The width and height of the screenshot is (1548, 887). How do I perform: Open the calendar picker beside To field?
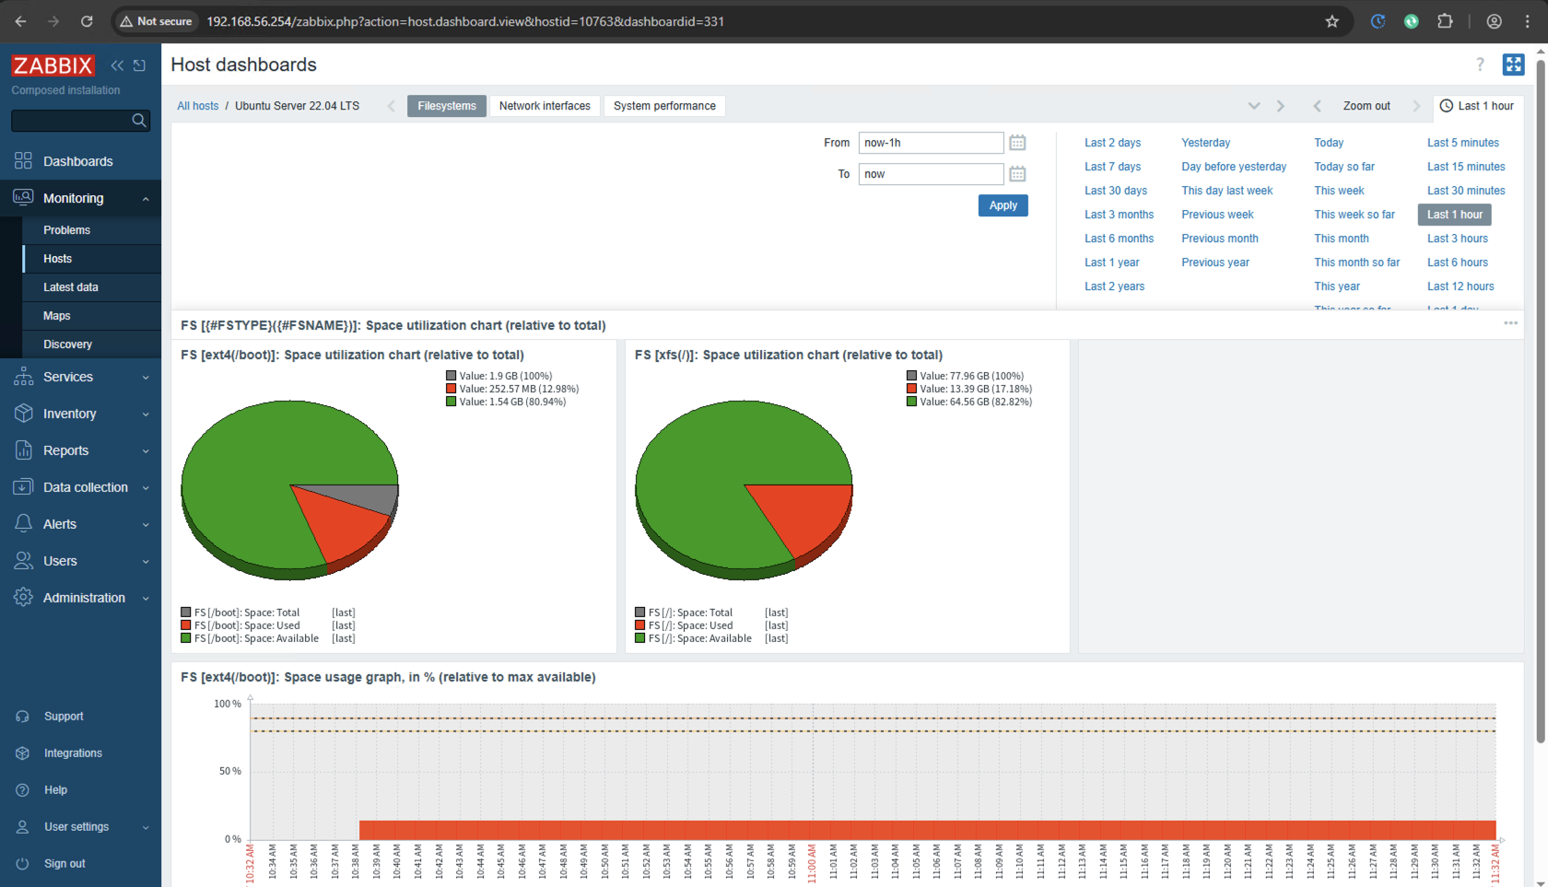pyautogui.click(x=1017, y=174)
